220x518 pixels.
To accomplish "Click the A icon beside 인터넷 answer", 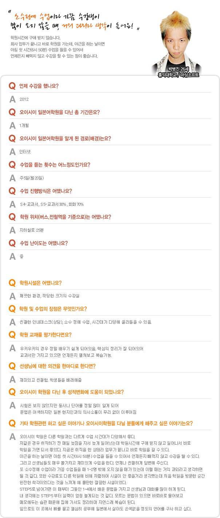I will (12, 151).
